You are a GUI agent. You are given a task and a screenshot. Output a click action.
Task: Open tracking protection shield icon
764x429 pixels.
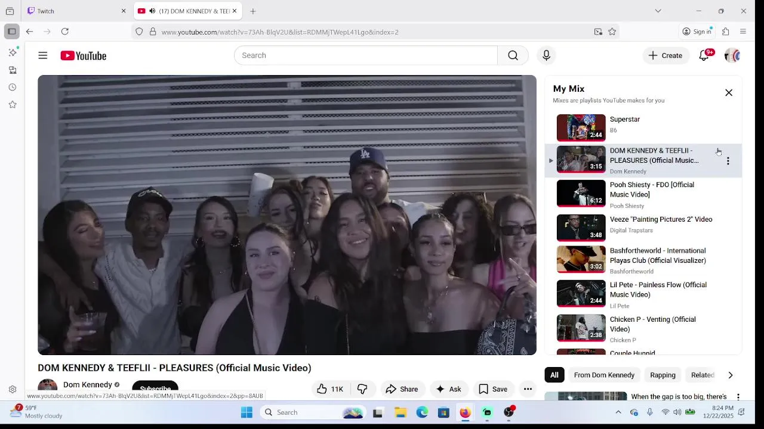click(139, 32)
